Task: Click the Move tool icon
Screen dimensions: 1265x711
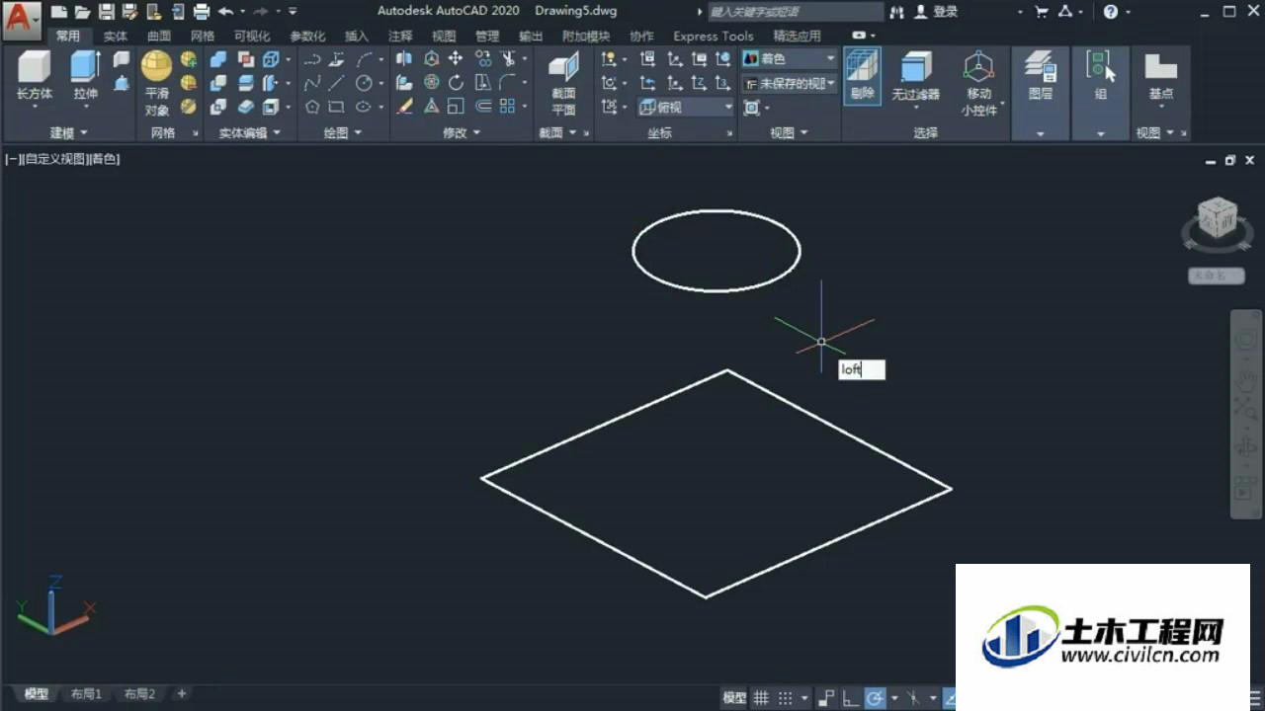Action: (456, 59)
